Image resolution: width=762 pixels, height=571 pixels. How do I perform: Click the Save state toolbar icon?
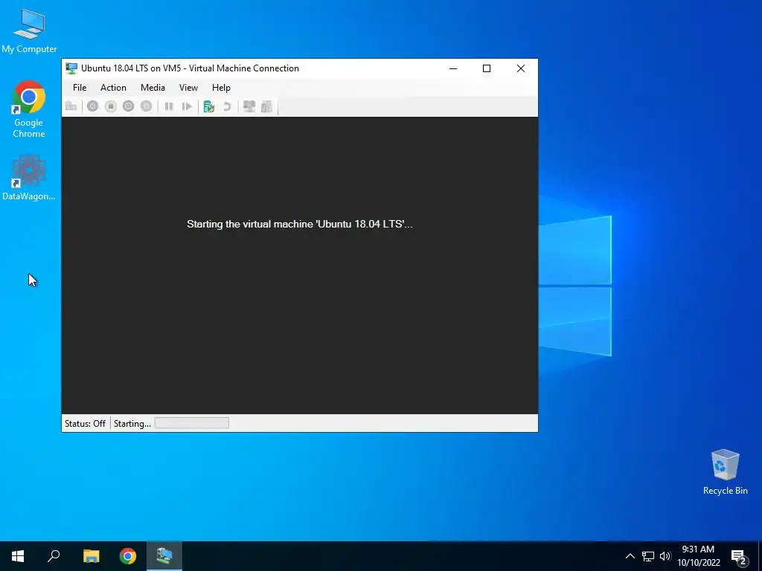147,106
